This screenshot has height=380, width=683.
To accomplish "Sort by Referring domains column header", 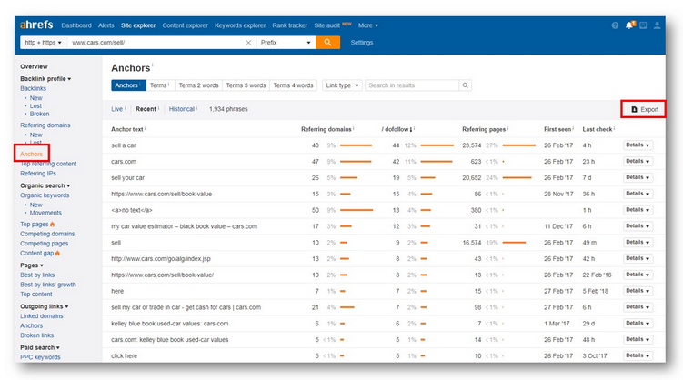I will (x=326, y=129).
